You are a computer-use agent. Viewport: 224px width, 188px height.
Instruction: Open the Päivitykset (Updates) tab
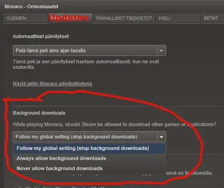[x=71, y=18]
